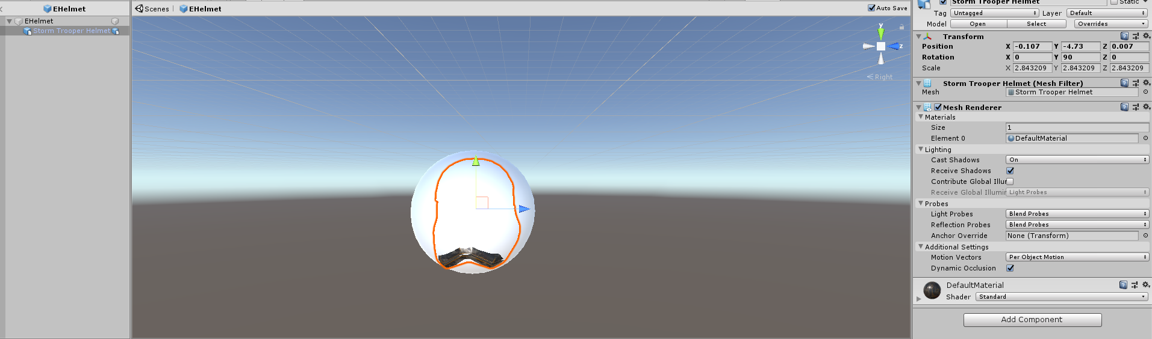Viewport: 1152px width, 339px height.
Task: Open the Static flags dropdown arrow
Action: (1145, 2)
